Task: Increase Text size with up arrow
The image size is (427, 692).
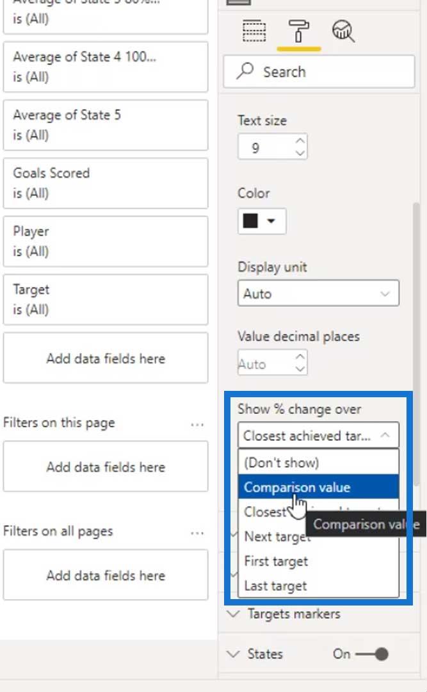Action: click(300, 141)
